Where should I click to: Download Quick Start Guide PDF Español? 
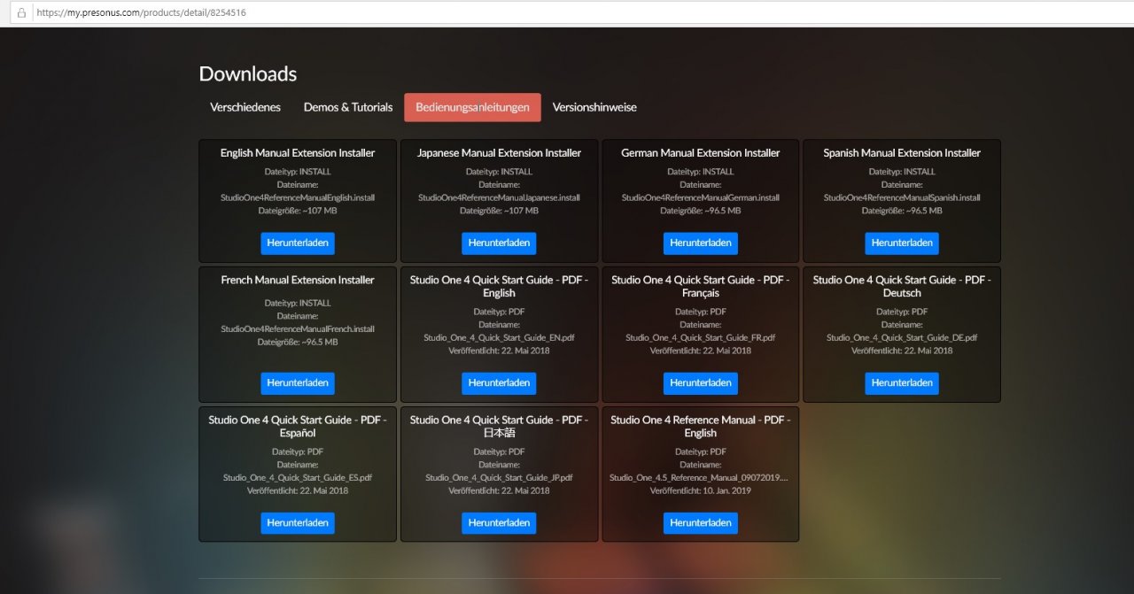tap(298, 522)
